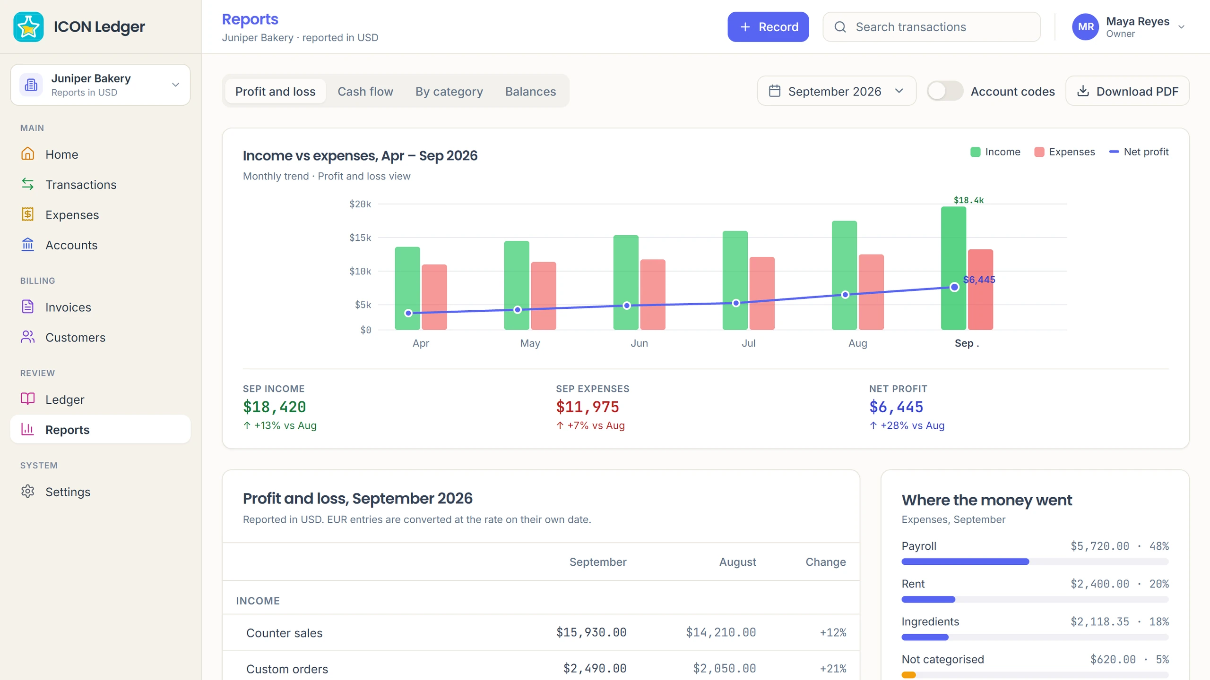Image resolution: width=1210 pixels, height=680 pixels.
Task: Click the calendar icon beside September 2026
Action: [x=775, y=91]
